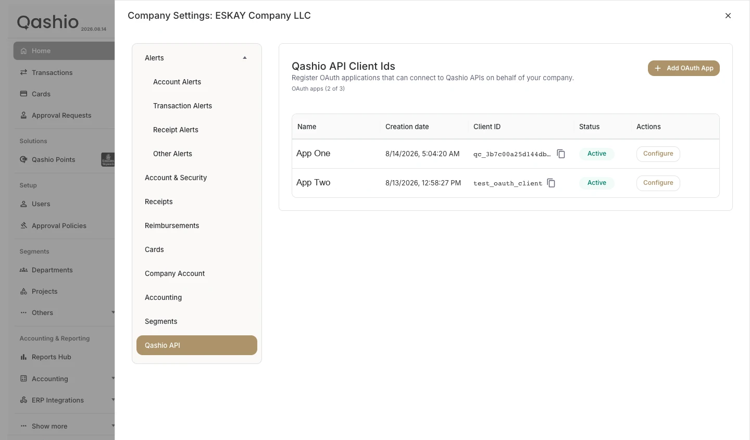Click the Users icon
The height and width of the screenshot is (440, 750).
[23, 204]
